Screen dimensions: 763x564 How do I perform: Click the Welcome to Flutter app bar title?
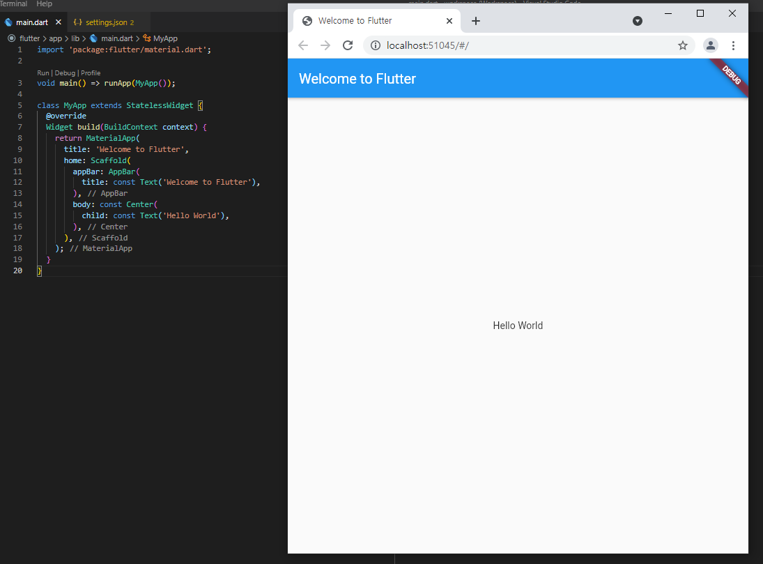(357, 79)
